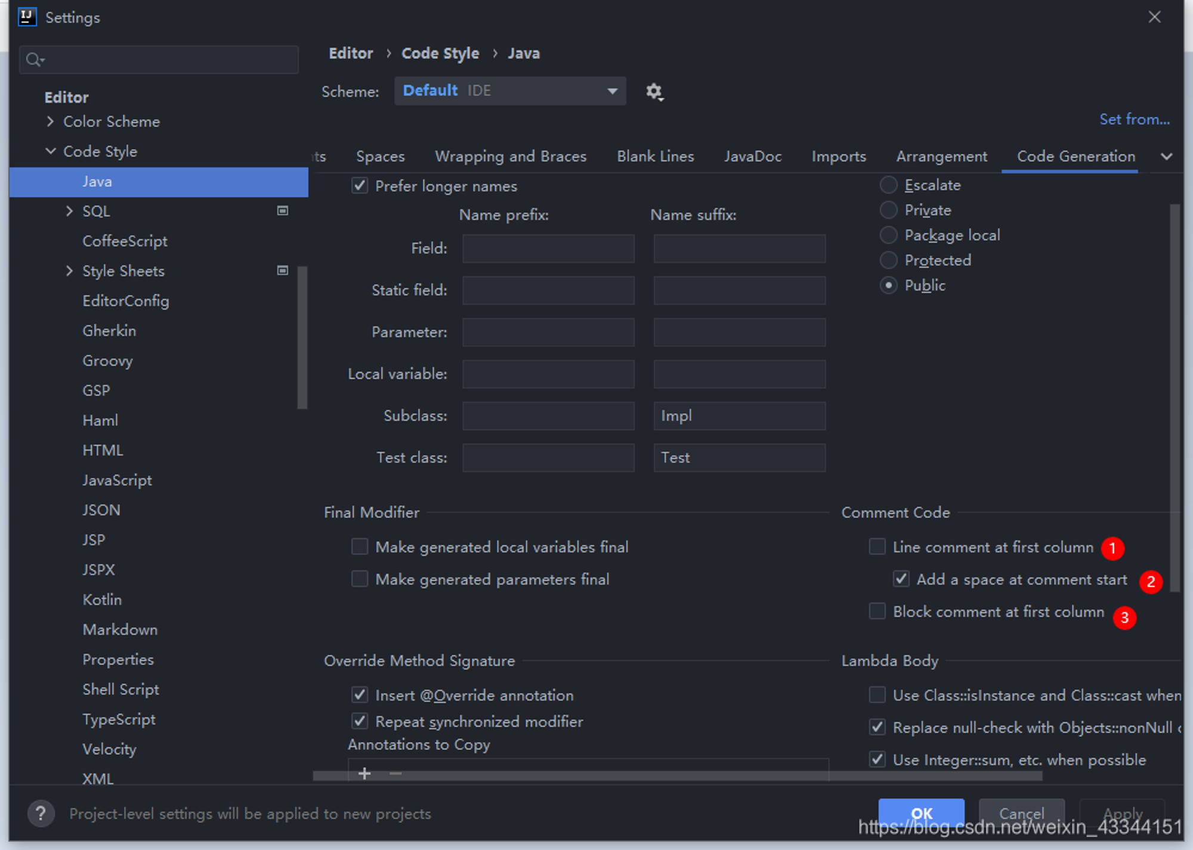Toggle Repeat synchronized modifier checkbox
The width and height of the screenshot is (1193, 850).
click(360, 721)
